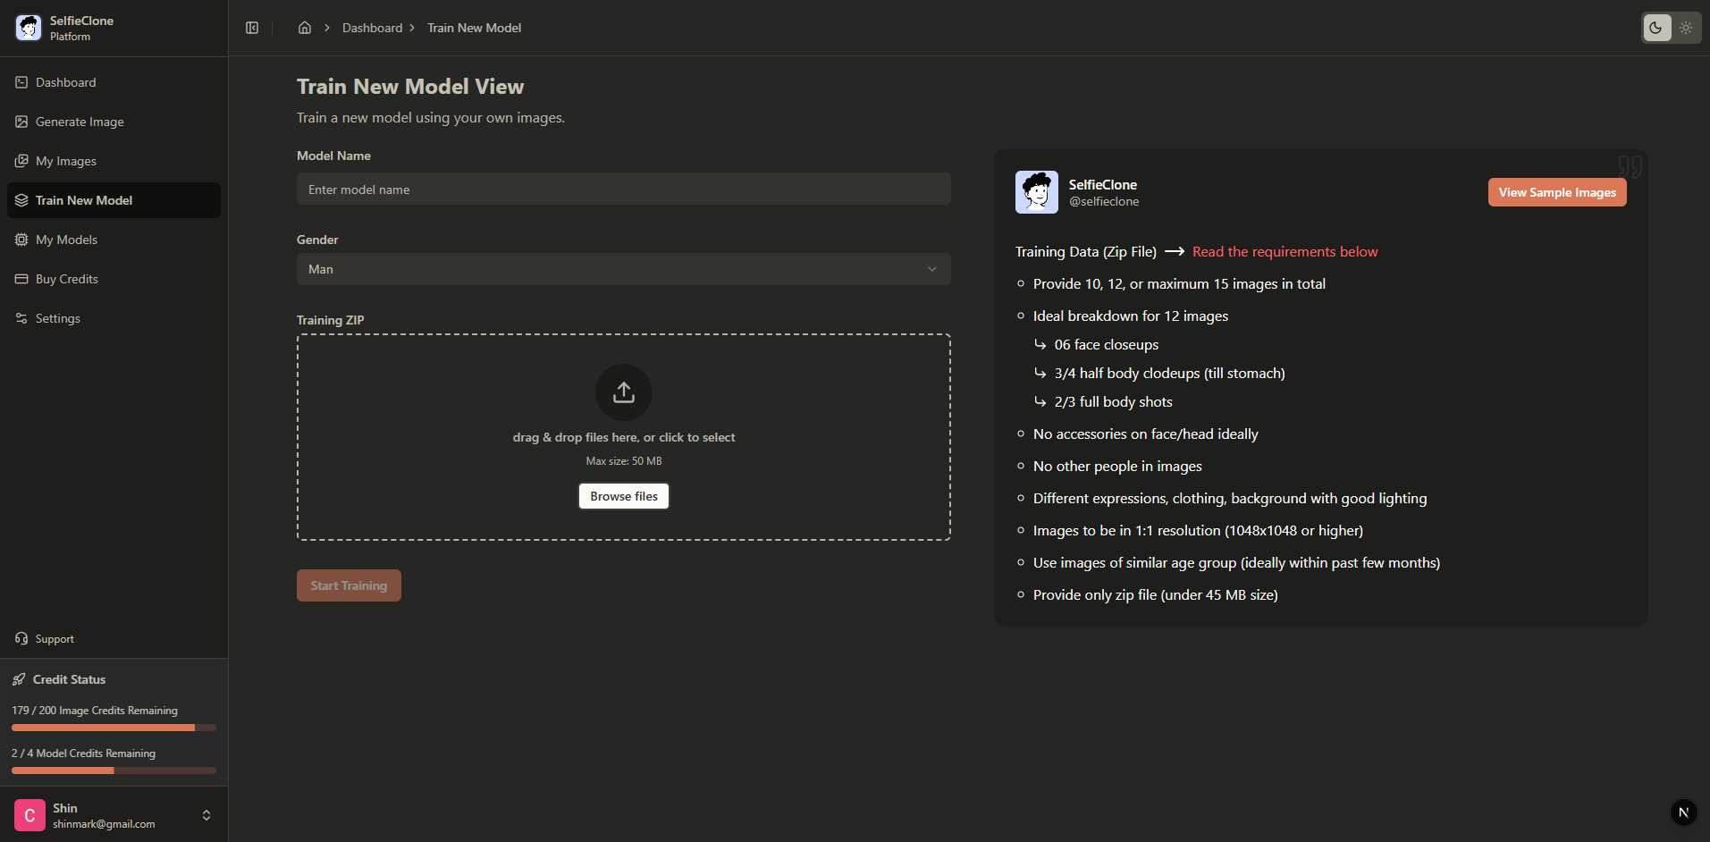The image size is (1710, 842).
Task: Open My Images in the sidebar
Action: click(x=114, y=161)
